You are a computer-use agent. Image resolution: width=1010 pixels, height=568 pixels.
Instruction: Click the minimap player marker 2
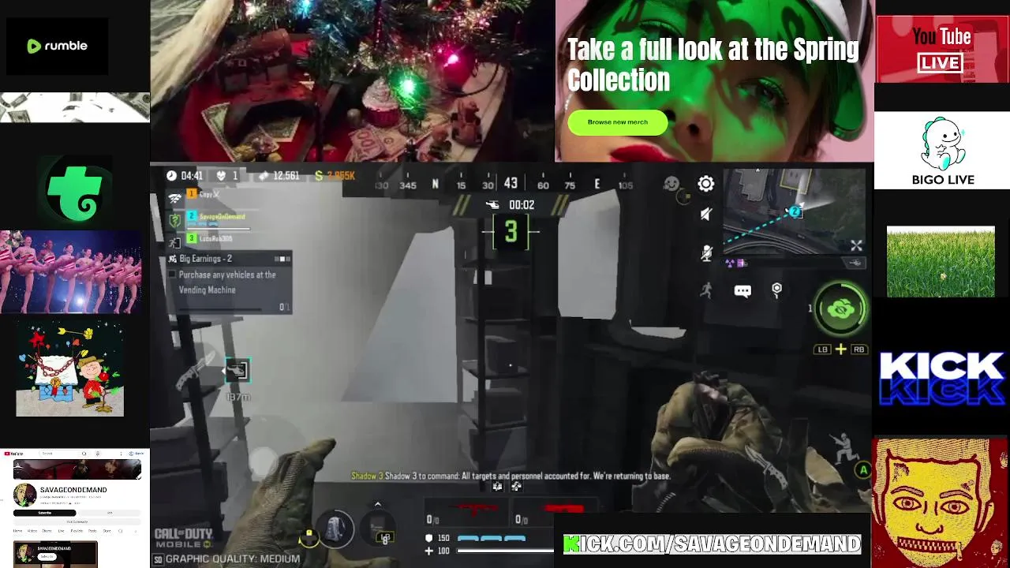pyautogui.click(x=795, y=211)
